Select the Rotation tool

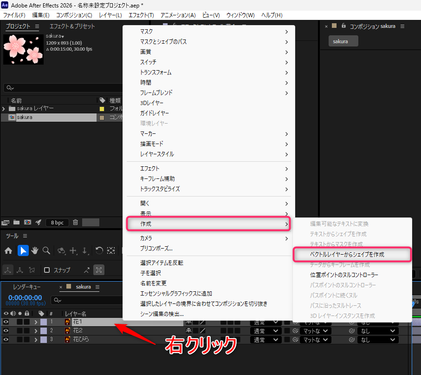(99, 251)
